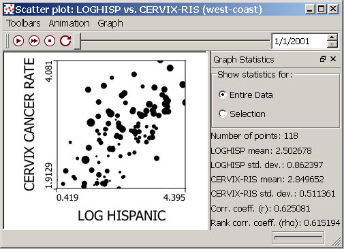Start the animation with the play button
344x249 pixels.
tap(18, 41)
